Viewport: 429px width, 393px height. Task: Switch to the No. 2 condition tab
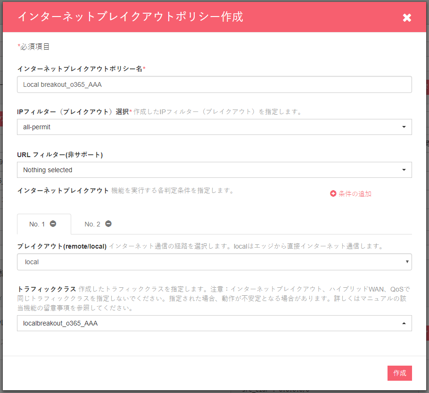point(92,224)
